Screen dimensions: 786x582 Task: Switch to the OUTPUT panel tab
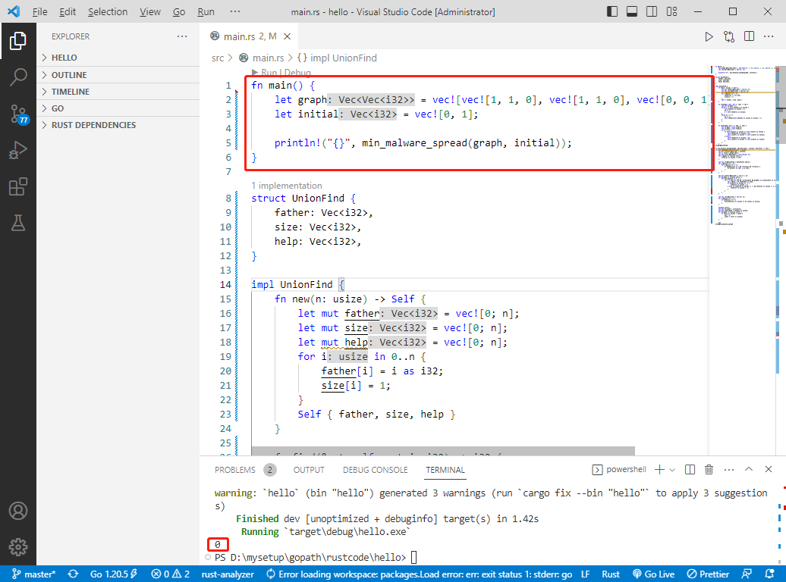tap(309, 470)
